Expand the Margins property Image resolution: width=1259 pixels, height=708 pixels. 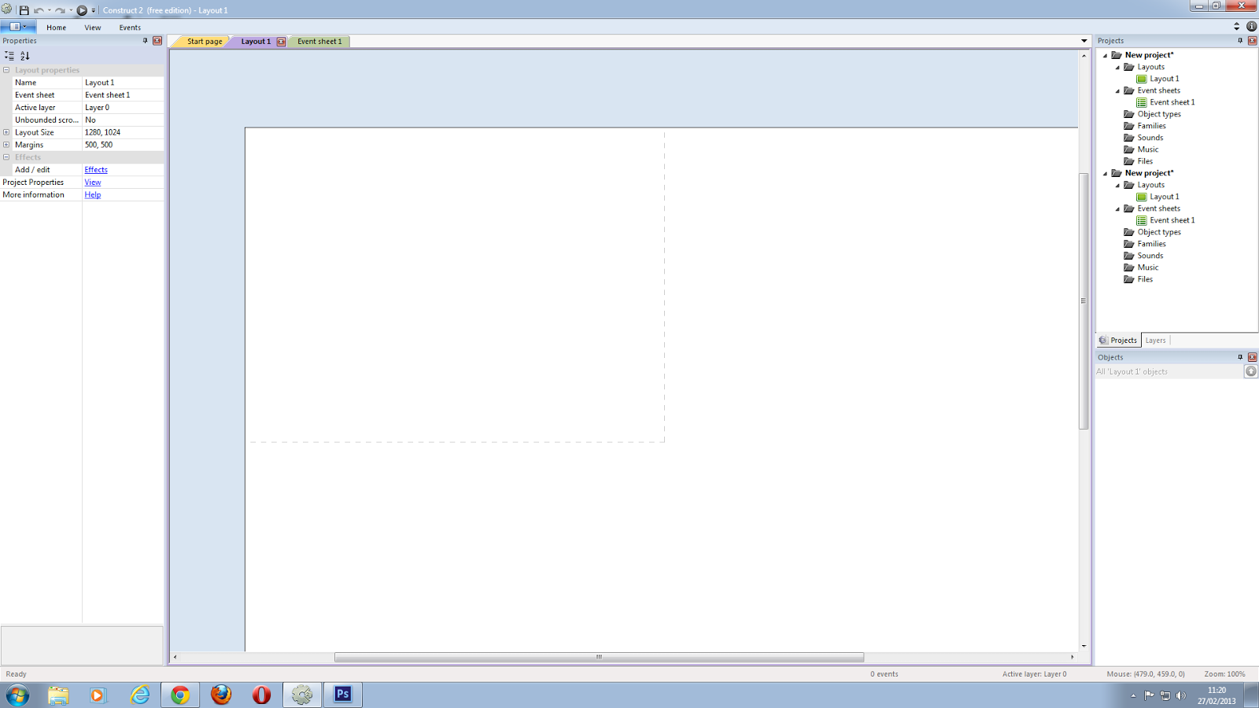(6, 145)
